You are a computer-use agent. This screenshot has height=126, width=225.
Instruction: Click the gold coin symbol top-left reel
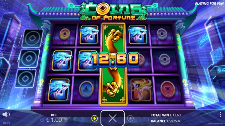(65, 34)
